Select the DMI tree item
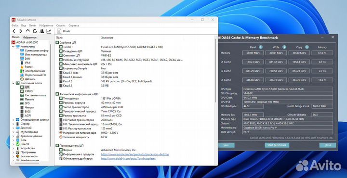Image resolution: width=347 pixels, height=178 pixels. tap(25, 59)
